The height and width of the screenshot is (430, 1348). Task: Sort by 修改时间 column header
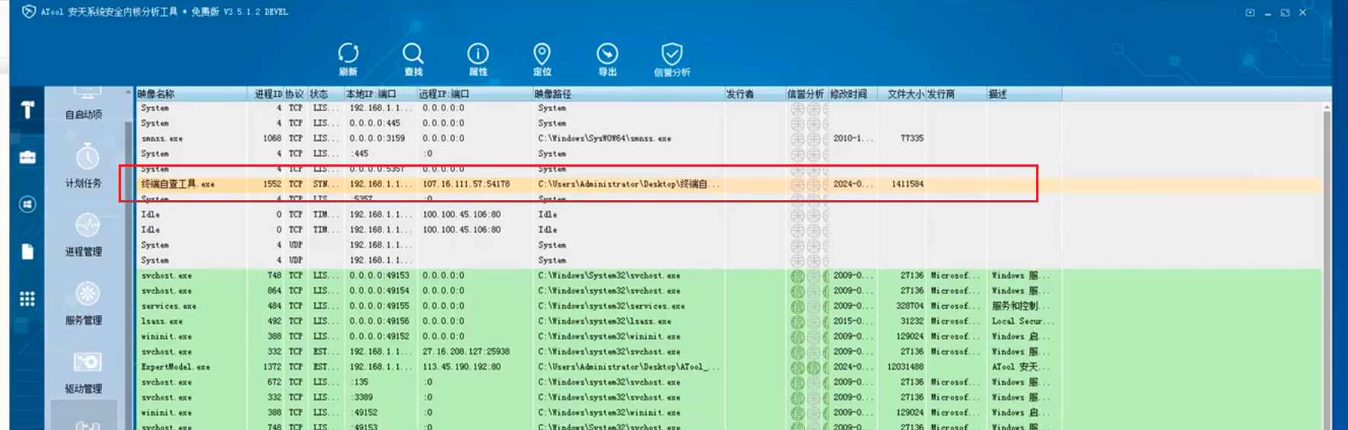(x=852, y=94)
